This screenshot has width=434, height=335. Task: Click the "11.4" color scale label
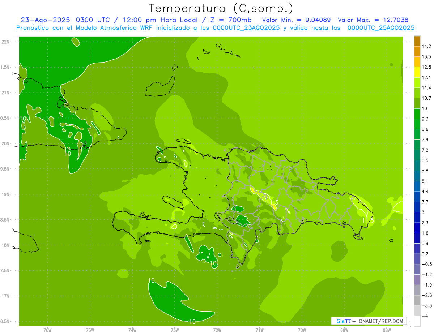click(x=427, y=88)
